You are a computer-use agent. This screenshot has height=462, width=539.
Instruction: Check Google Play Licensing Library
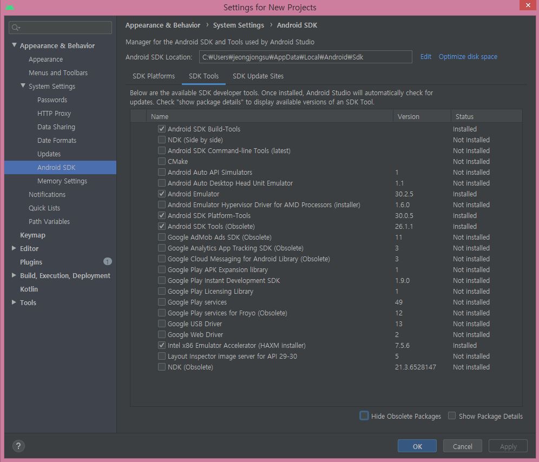[x=162, y=291]
